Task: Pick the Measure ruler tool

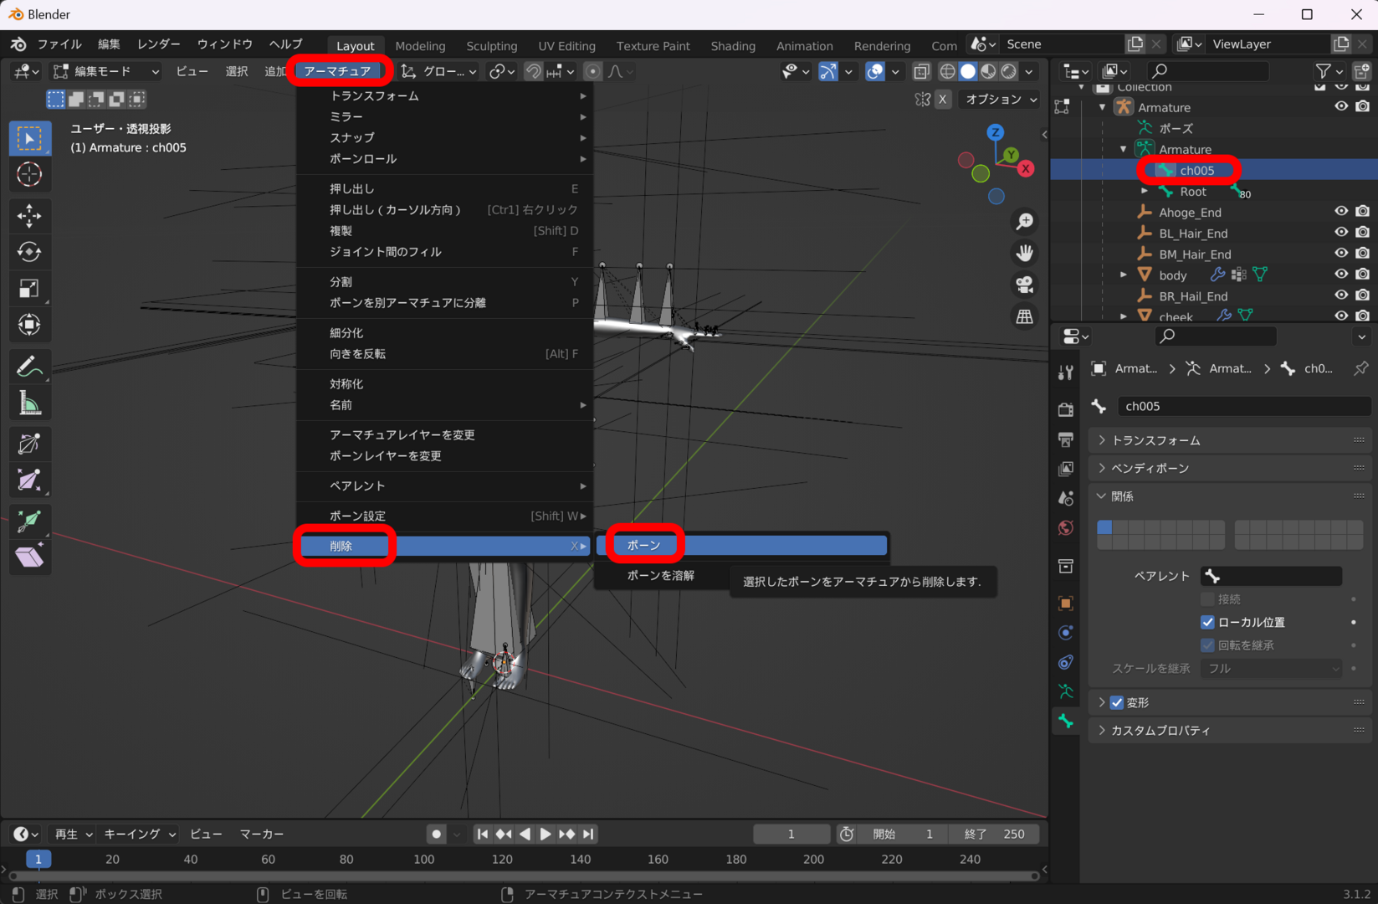Action: [x=29, y=403]
